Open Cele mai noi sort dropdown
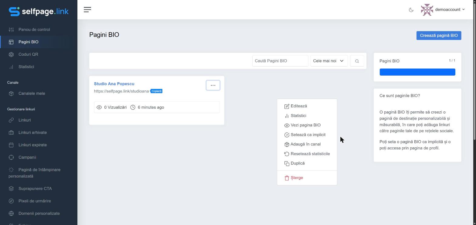The width and height of the screenshot is (476, 225). [x=329, y=61]
